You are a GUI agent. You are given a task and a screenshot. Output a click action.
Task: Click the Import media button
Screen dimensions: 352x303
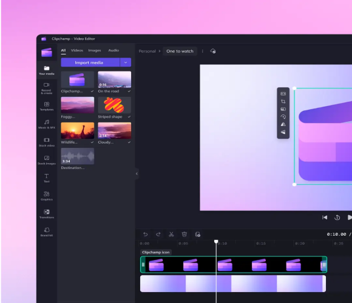pyautogui.click(x=90, y=62)
